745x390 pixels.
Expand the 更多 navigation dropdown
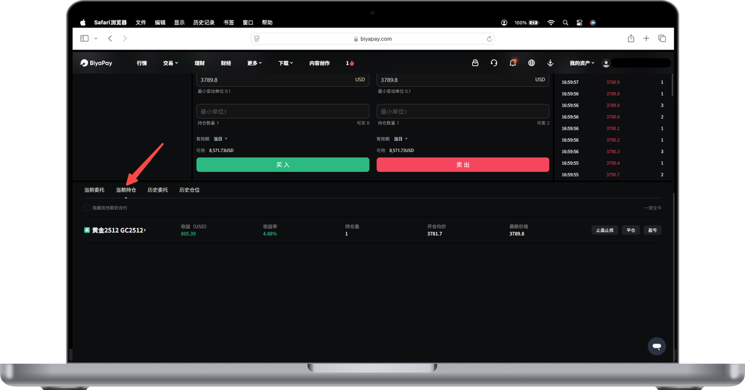254,63
